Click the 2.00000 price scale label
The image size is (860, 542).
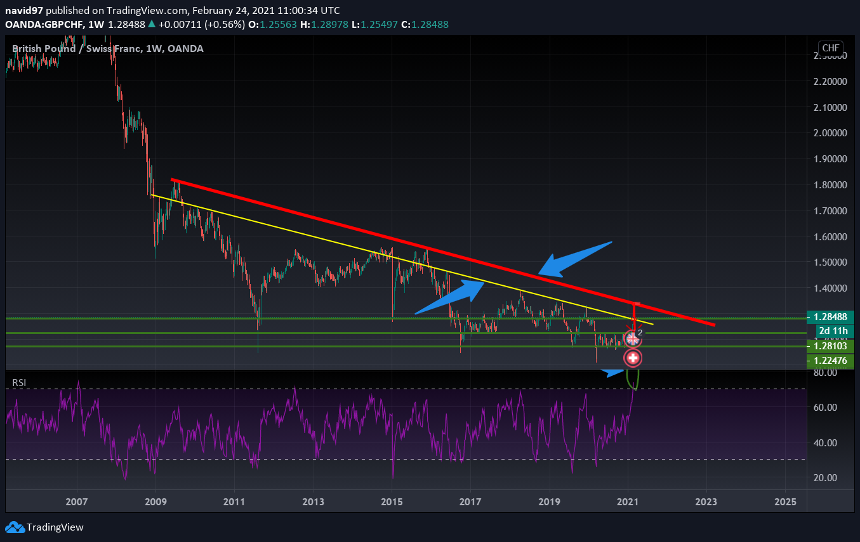pyautogui.click(x=831, y=132)
